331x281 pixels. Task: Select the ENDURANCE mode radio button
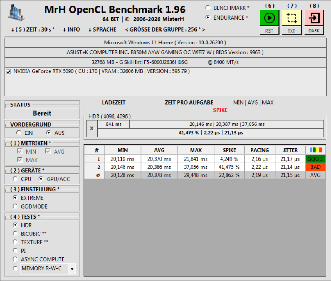click(x=208, y=18)
